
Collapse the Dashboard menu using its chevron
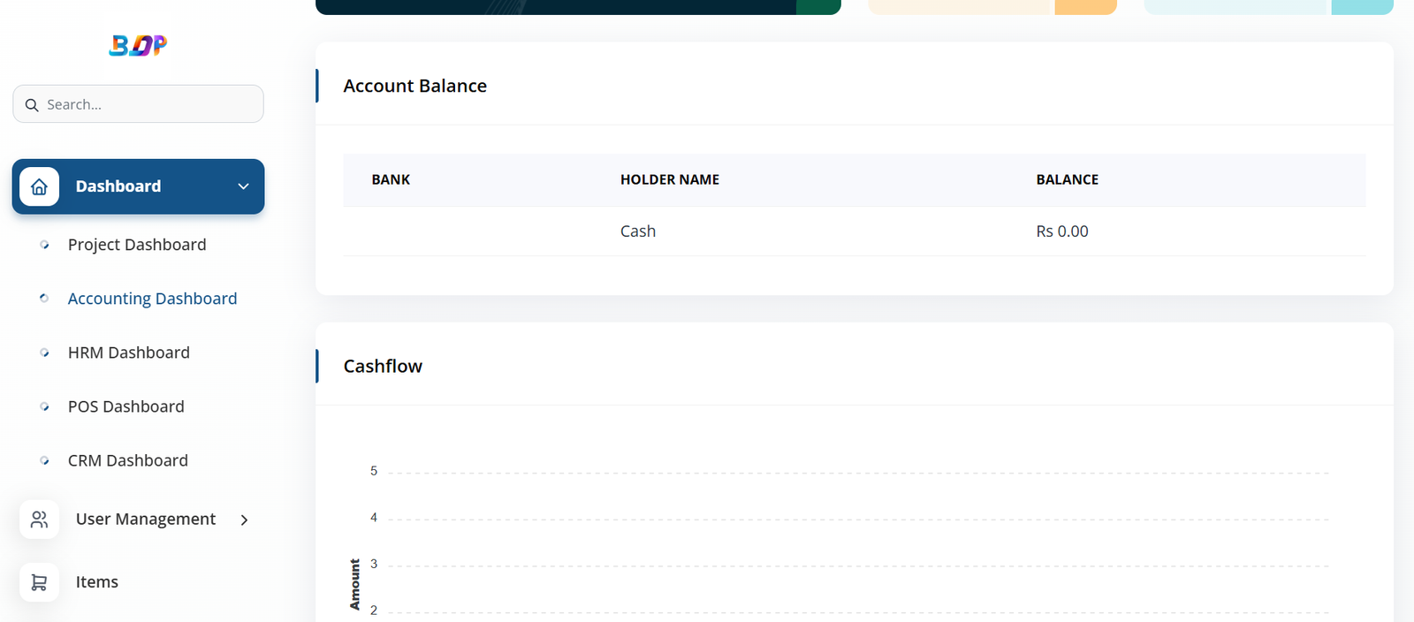(243, 186)
